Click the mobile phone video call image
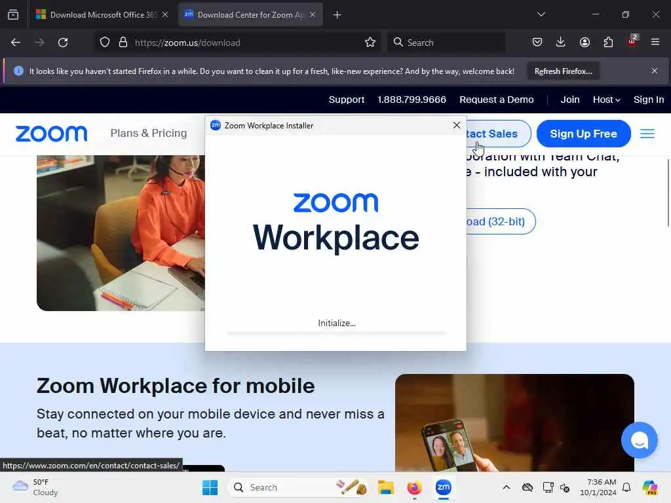This screenshot has width=671, height=503. click(514, 422)
